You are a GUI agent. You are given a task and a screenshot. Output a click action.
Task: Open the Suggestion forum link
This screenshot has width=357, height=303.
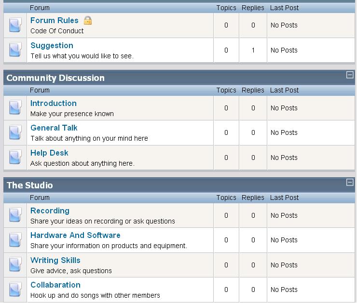coord(52,45)
